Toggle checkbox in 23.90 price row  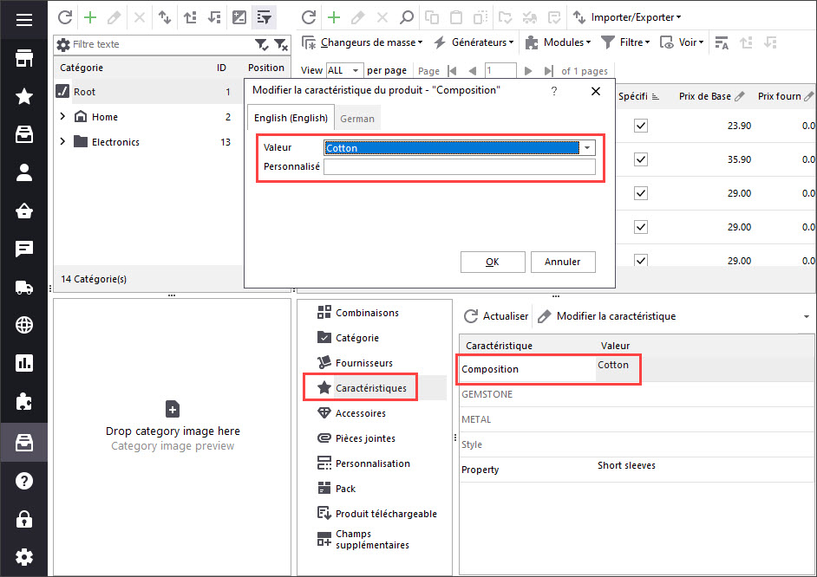641,126
